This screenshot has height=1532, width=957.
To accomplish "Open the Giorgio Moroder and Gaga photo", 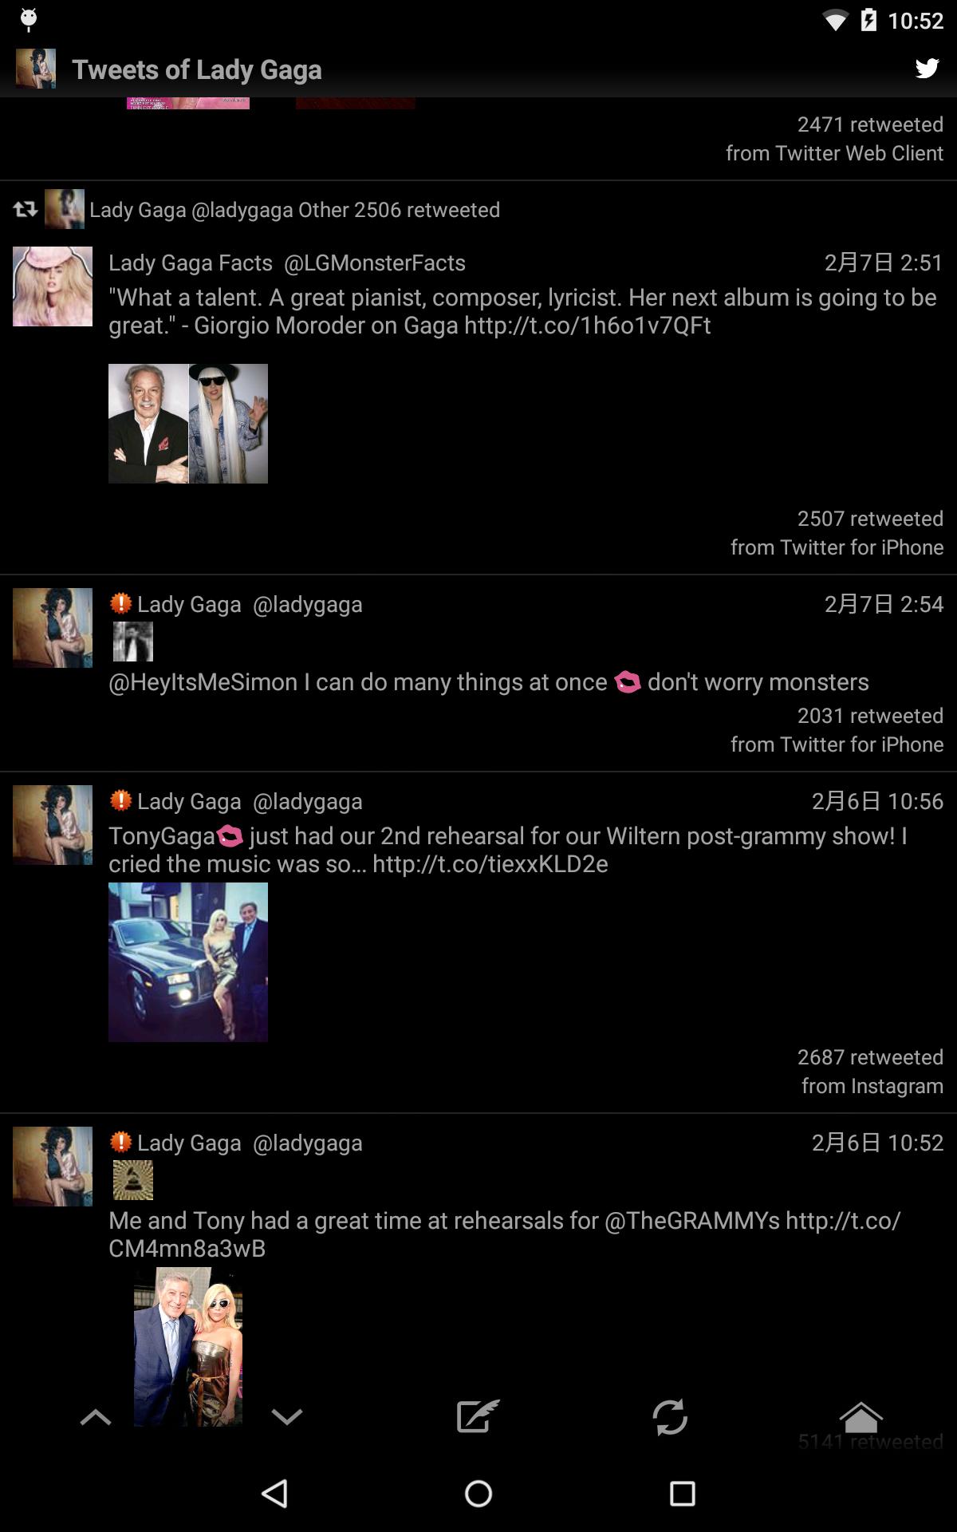I will (188, 424).
